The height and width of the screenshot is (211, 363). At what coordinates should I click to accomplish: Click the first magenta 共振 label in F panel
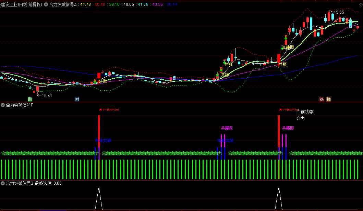[227, 128]
